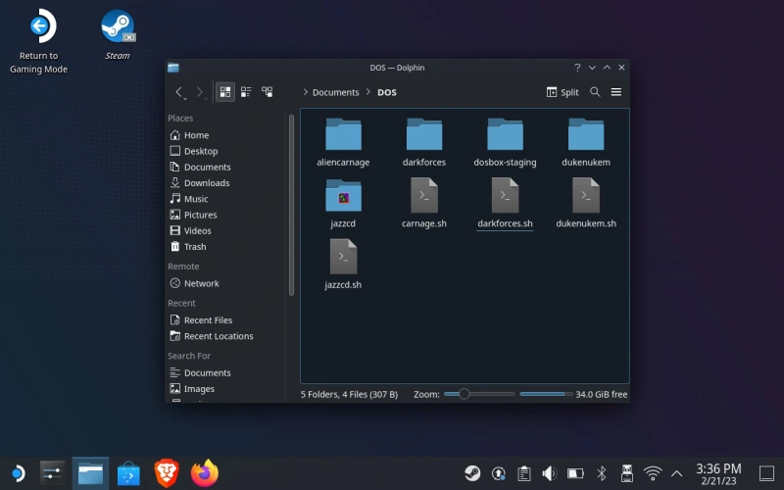Open Firefox from the taskbar
Screen dimensions: 784x490
[205, 474]
